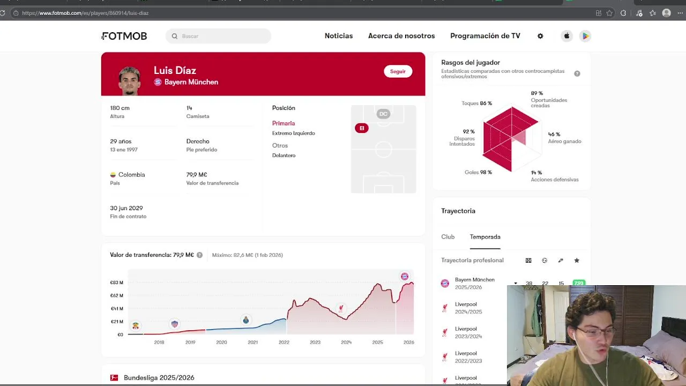The height and width of the screenshot is (386, 686).
Task: Switch to the Temporada tab in Trayectoria
Action: [485, 237]
